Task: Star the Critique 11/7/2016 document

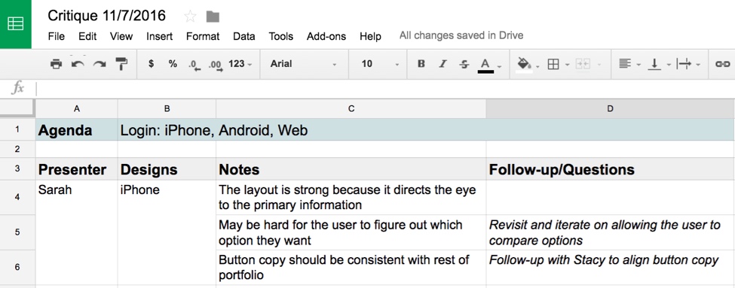Action: pos(190,17)
